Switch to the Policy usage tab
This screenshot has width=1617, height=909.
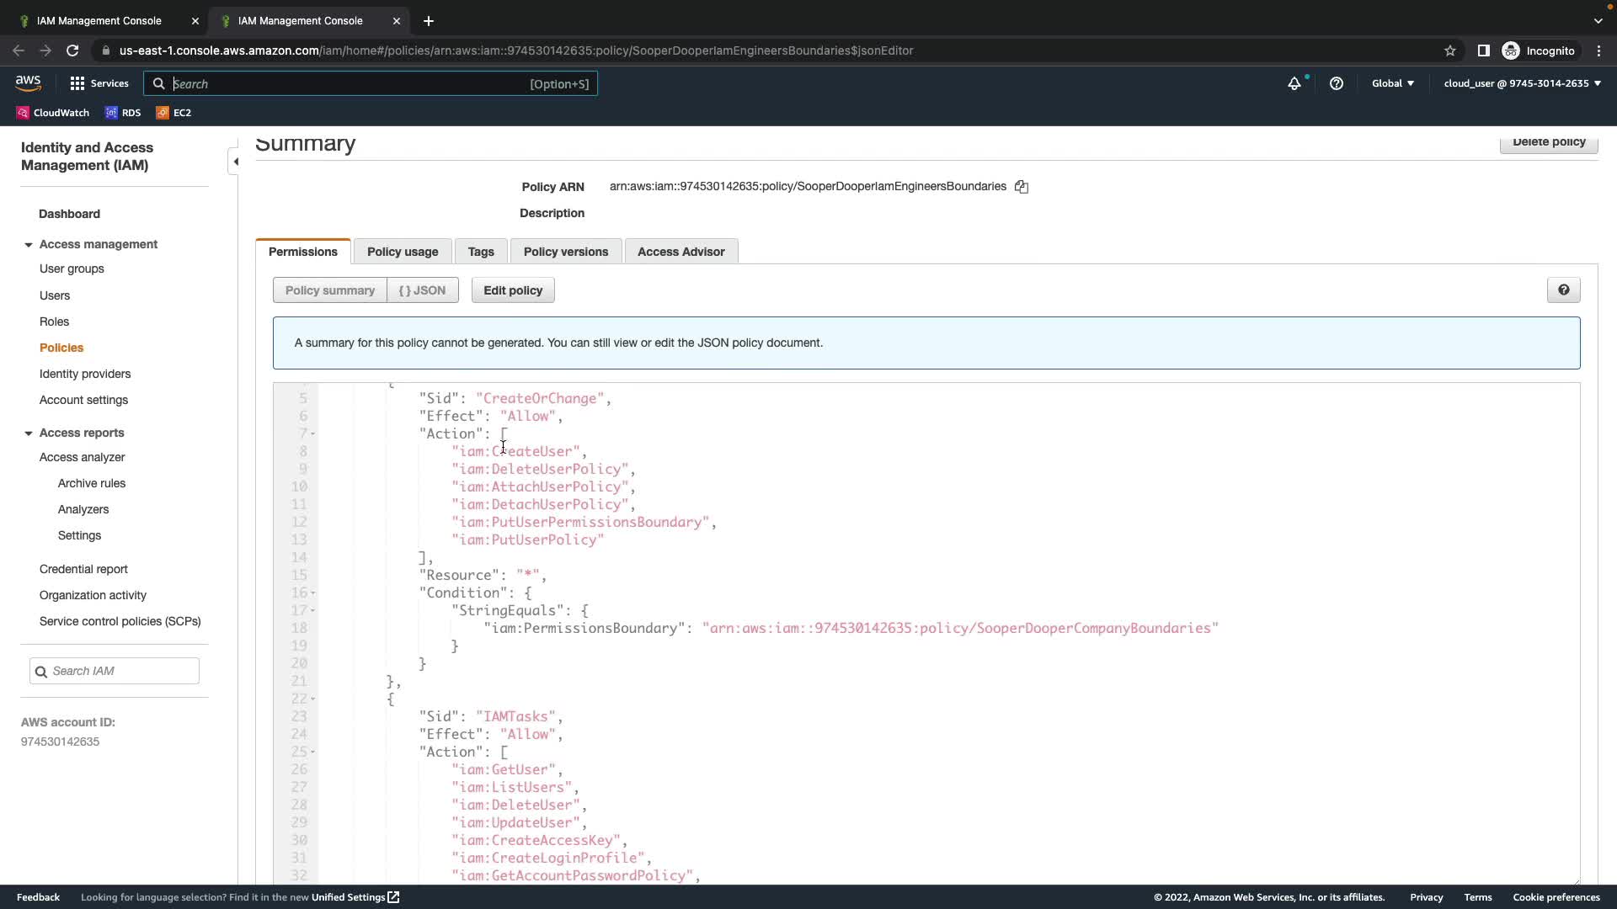pos(403,252)
